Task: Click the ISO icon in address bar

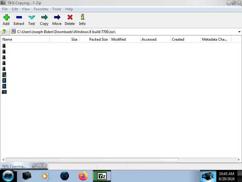Action: [x=13, y=32]
